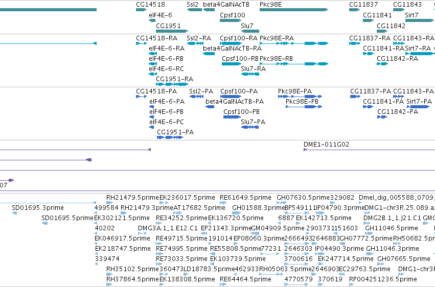Screen dimensions: 435x287
Task: Open EST SD01695.3prime
Action: (x=38, y=208)
